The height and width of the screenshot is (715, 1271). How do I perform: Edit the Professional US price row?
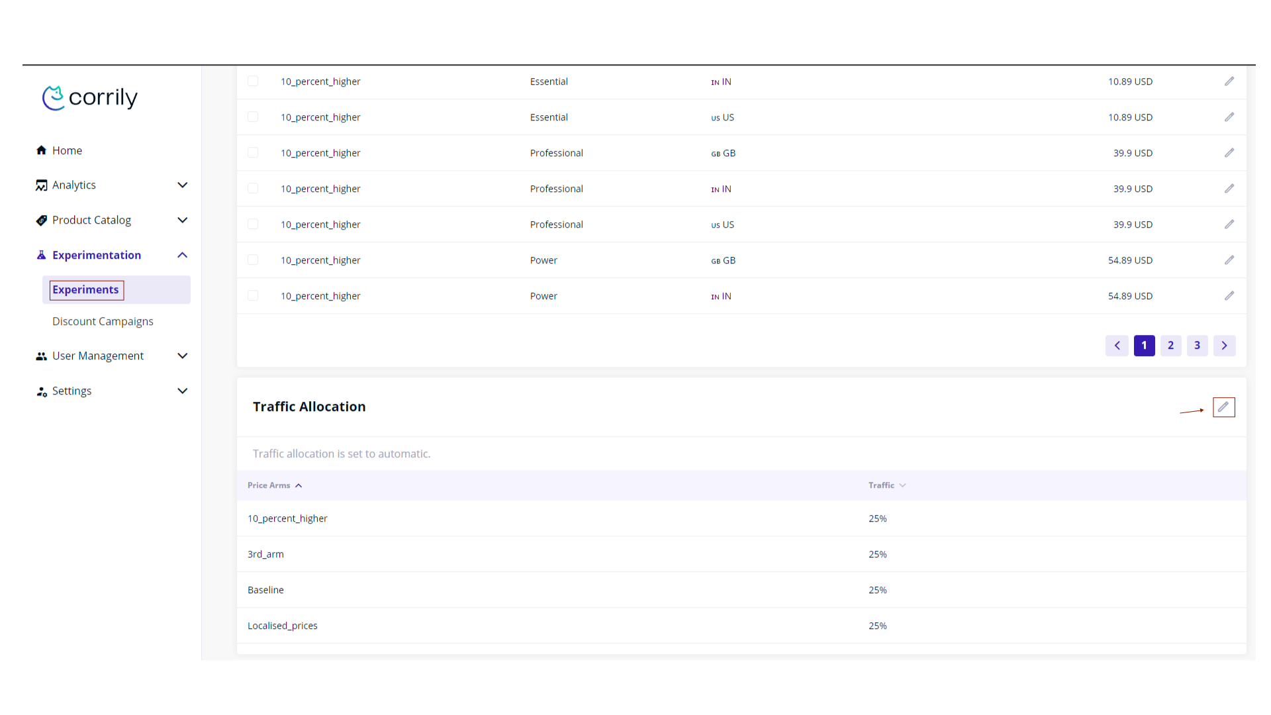1229,224
